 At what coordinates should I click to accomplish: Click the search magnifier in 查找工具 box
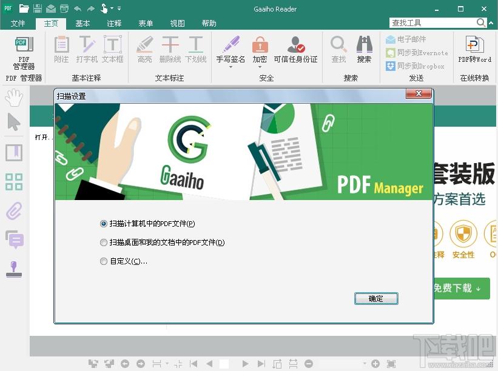pos(481,22)
